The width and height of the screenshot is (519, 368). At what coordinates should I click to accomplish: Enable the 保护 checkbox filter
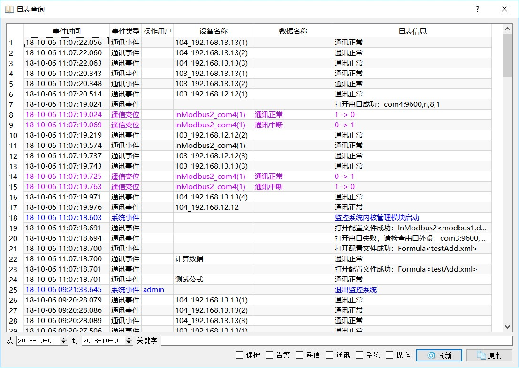(x=239, y=355)
